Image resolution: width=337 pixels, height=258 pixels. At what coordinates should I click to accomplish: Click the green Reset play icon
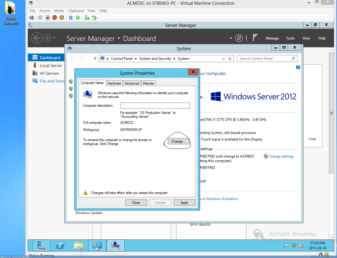[78, 18]
